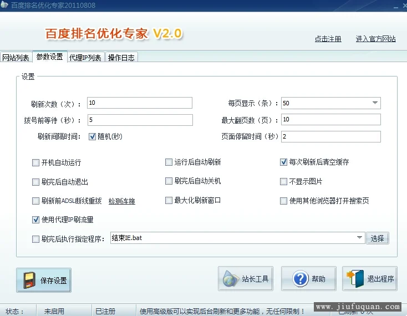This screenshot has width=407, height=316.
Task: Enable 不显示图片 option
Action: pos(283,181)
